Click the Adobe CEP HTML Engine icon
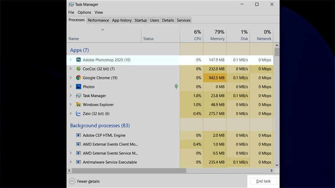This screenshot has height=188, width=335. (x=78, y=135)
